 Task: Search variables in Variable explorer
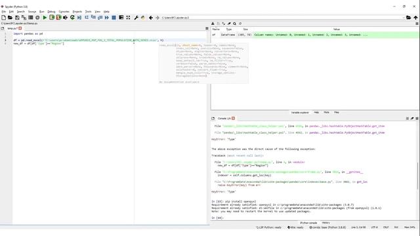[234, 24]
